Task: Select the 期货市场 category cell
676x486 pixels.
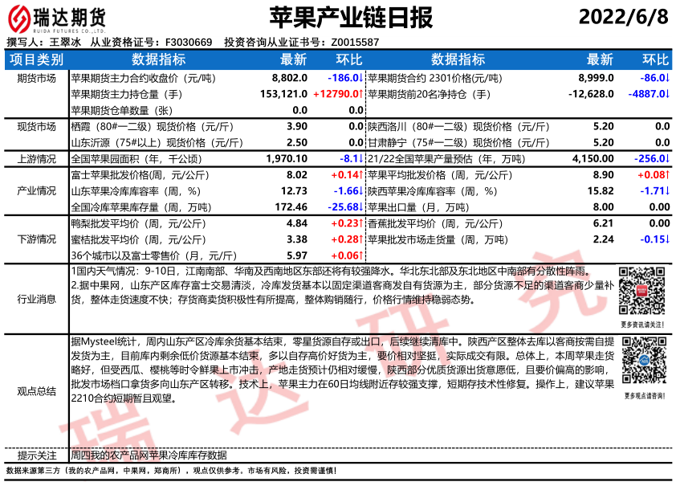Action: pyautogui.click(x=36, y=79)
